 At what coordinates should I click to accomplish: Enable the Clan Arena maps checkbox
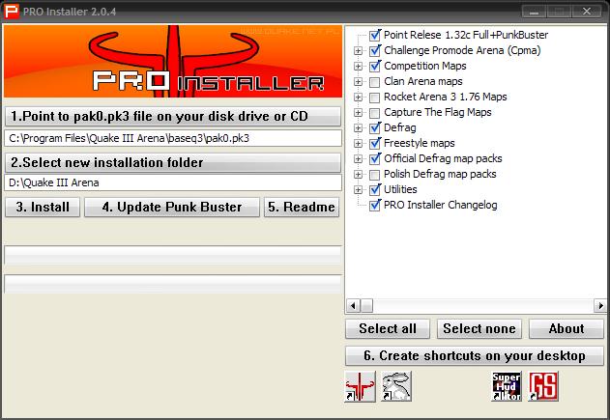pyautogui.click(x=374, y=81)
